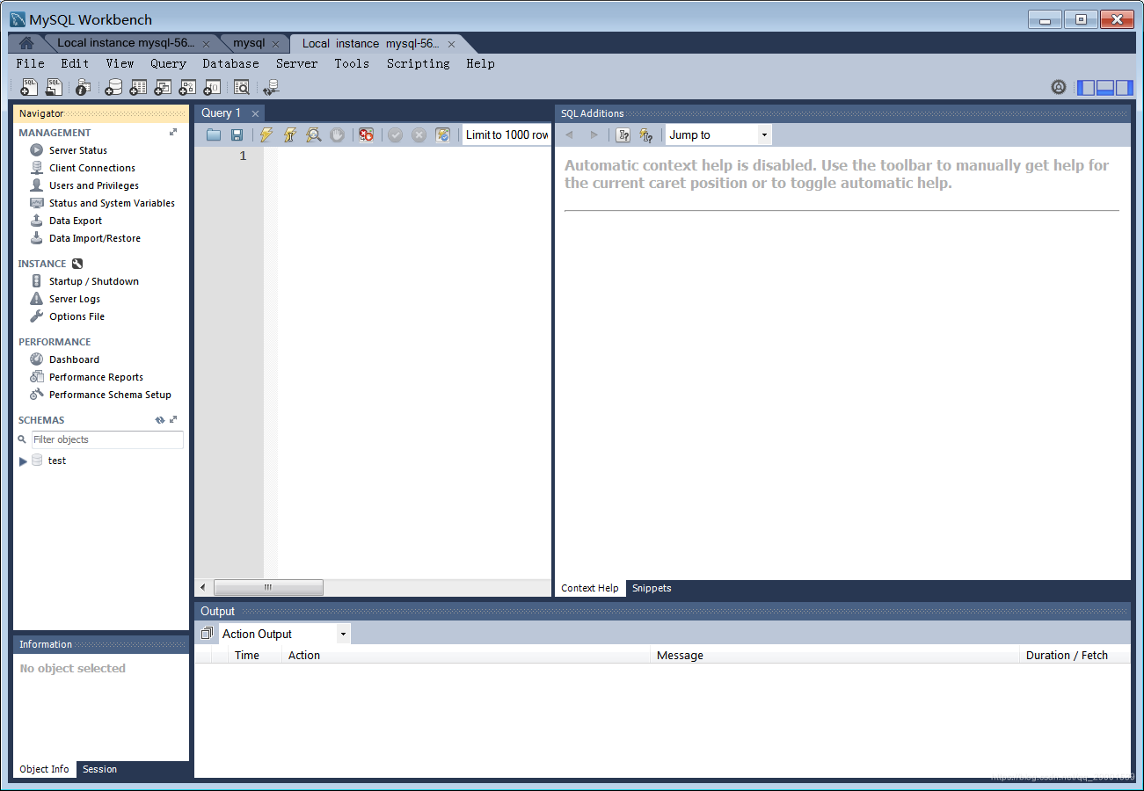Open the Options File item
This screenshot has height=791, width=1144.
77,316
